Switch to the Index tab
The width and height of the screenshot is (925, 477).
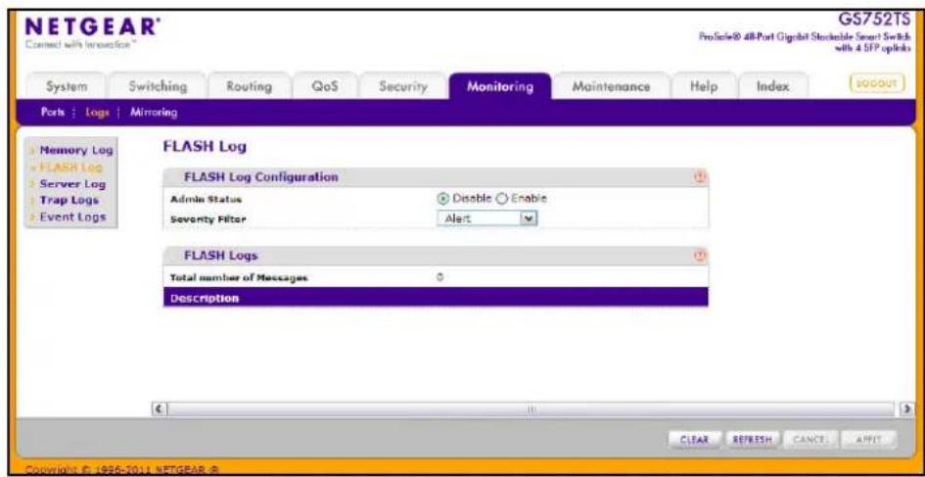pos(773,87)
